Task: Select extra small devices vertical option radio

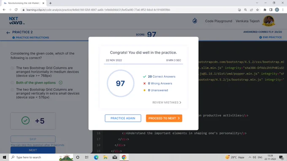Action: (12, 90)
